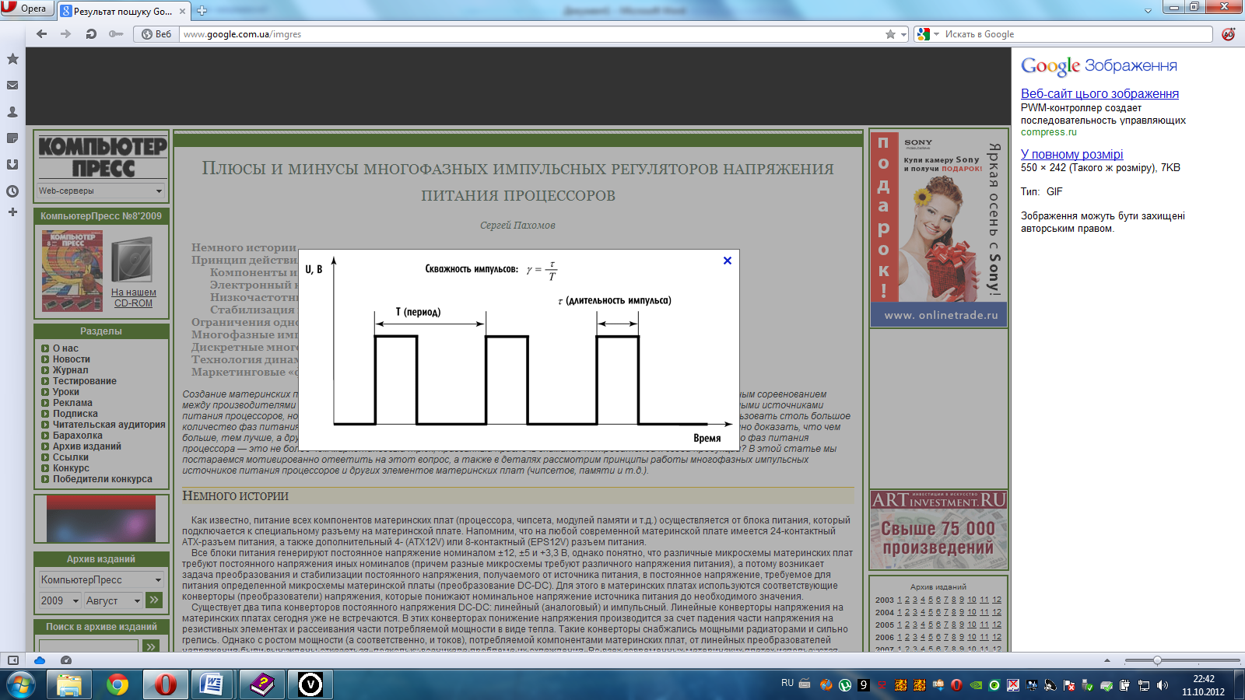Open the Notes panel icon
The height and width of the screenshot is (700, 1245).
tap(12, 138)
